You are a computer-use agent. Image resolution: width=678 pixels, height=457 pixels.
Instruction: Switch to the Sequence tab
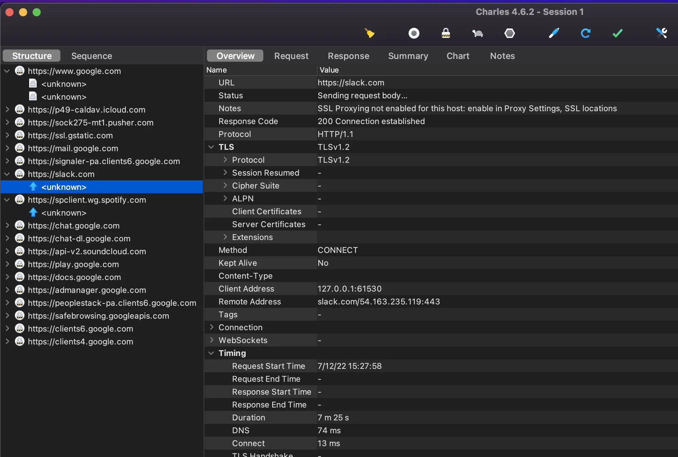(x=92, y=56)
